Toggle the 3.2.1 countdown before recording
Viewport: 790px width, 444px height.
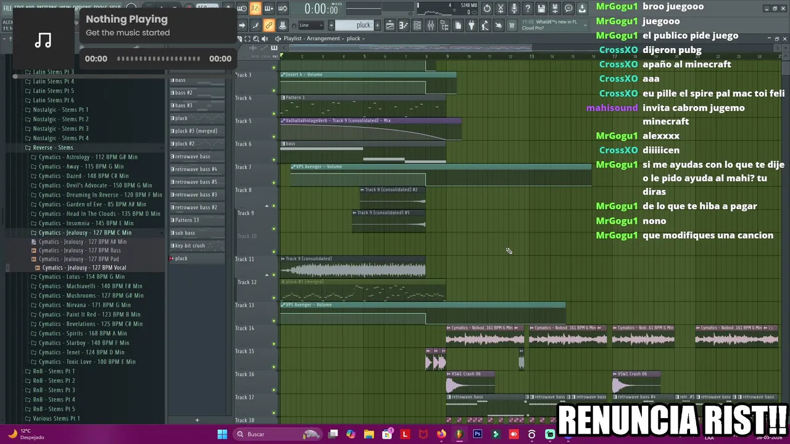(x=256, y=9)
